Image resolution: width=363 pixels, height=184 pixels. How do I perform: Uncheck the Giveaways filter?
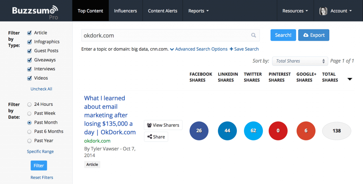click(x=29, y=60)
